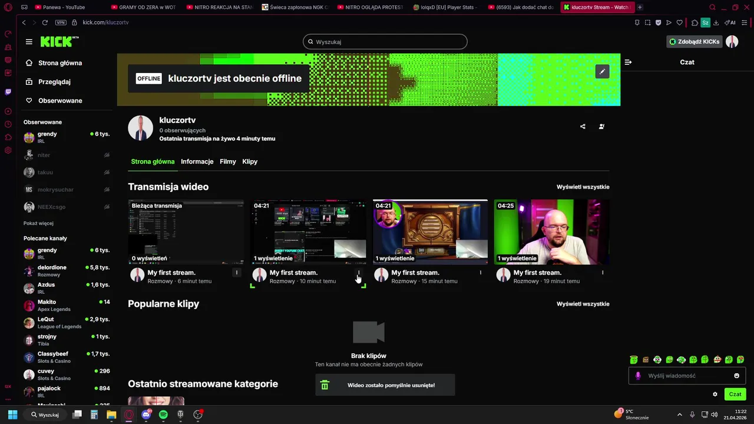This screenshot has width=754, height=424.
Task: Open Windows taskbar search Wyszukaj
Action: (45, 415)
